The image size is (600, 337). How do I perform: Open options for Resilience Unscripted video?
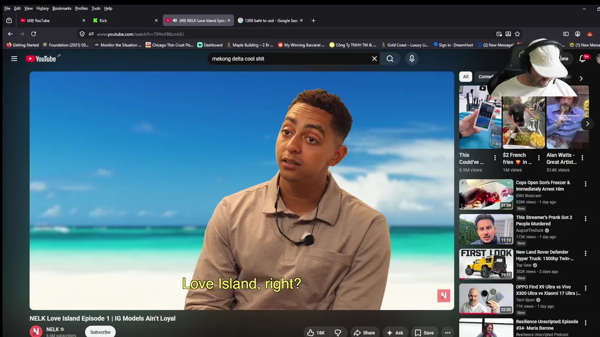[x=585, y=323]
